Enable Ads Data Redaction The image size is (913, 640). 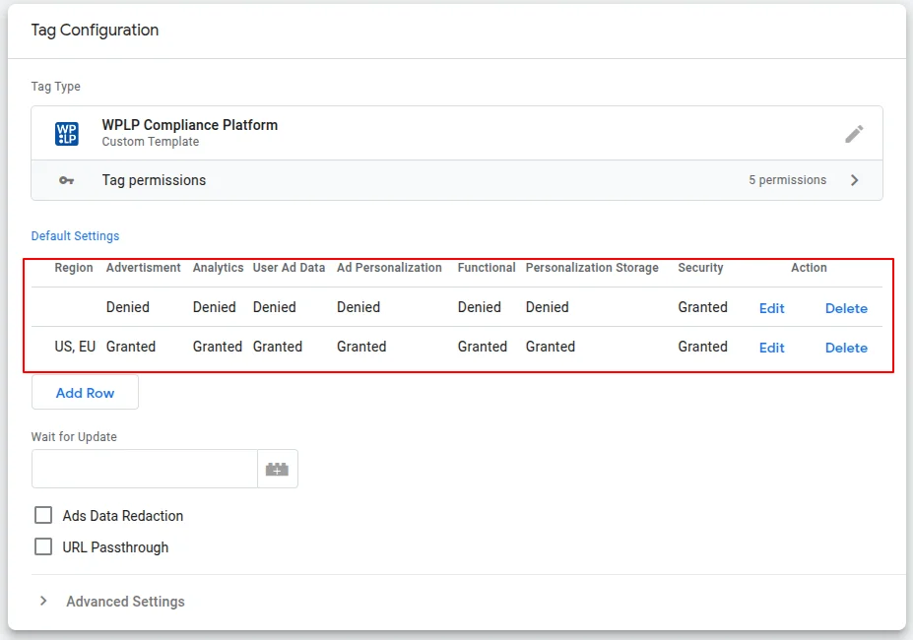click(x=42, y=515)
